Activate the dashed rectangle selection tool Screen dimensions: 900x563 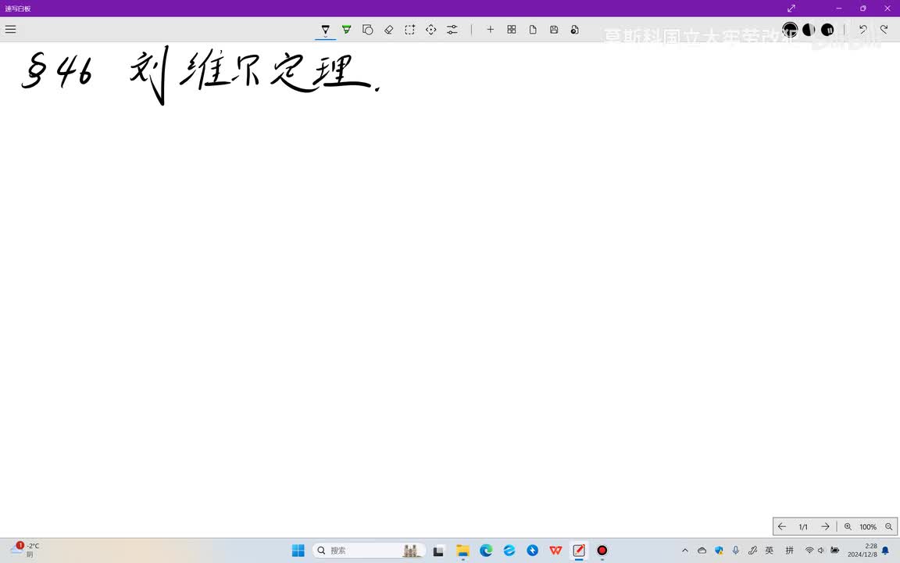(410, 29)
